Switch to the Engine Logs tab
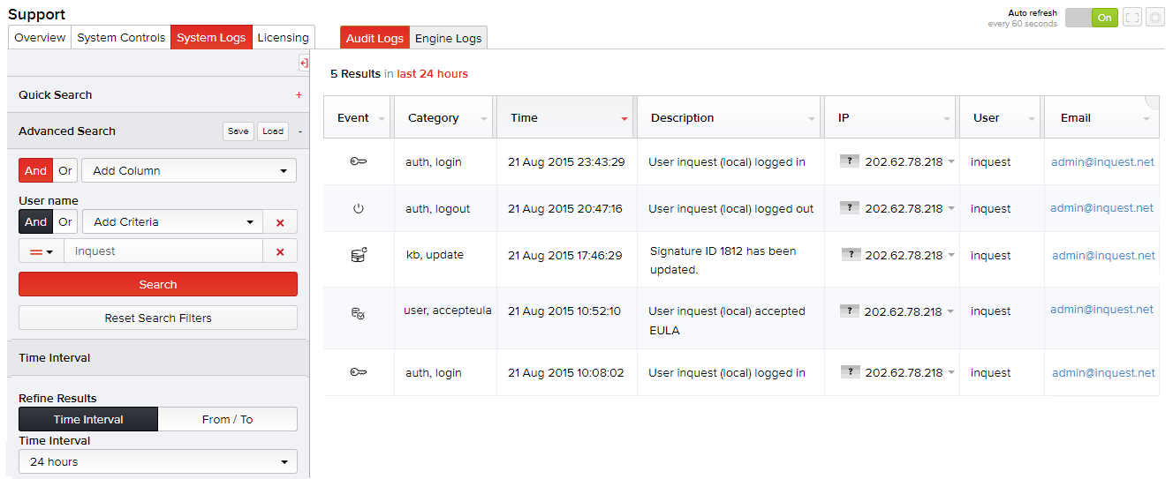This screenshot has width=1173, height=479. pos(448,38)
